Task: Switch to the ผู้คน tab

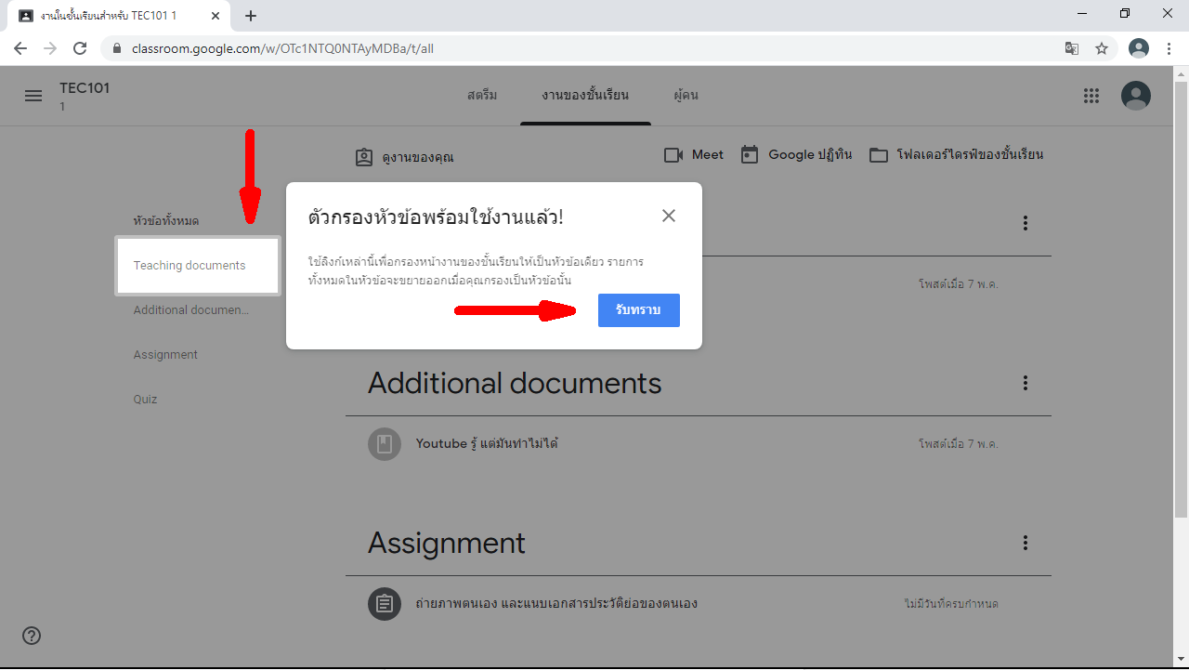Action: [686, 96]
